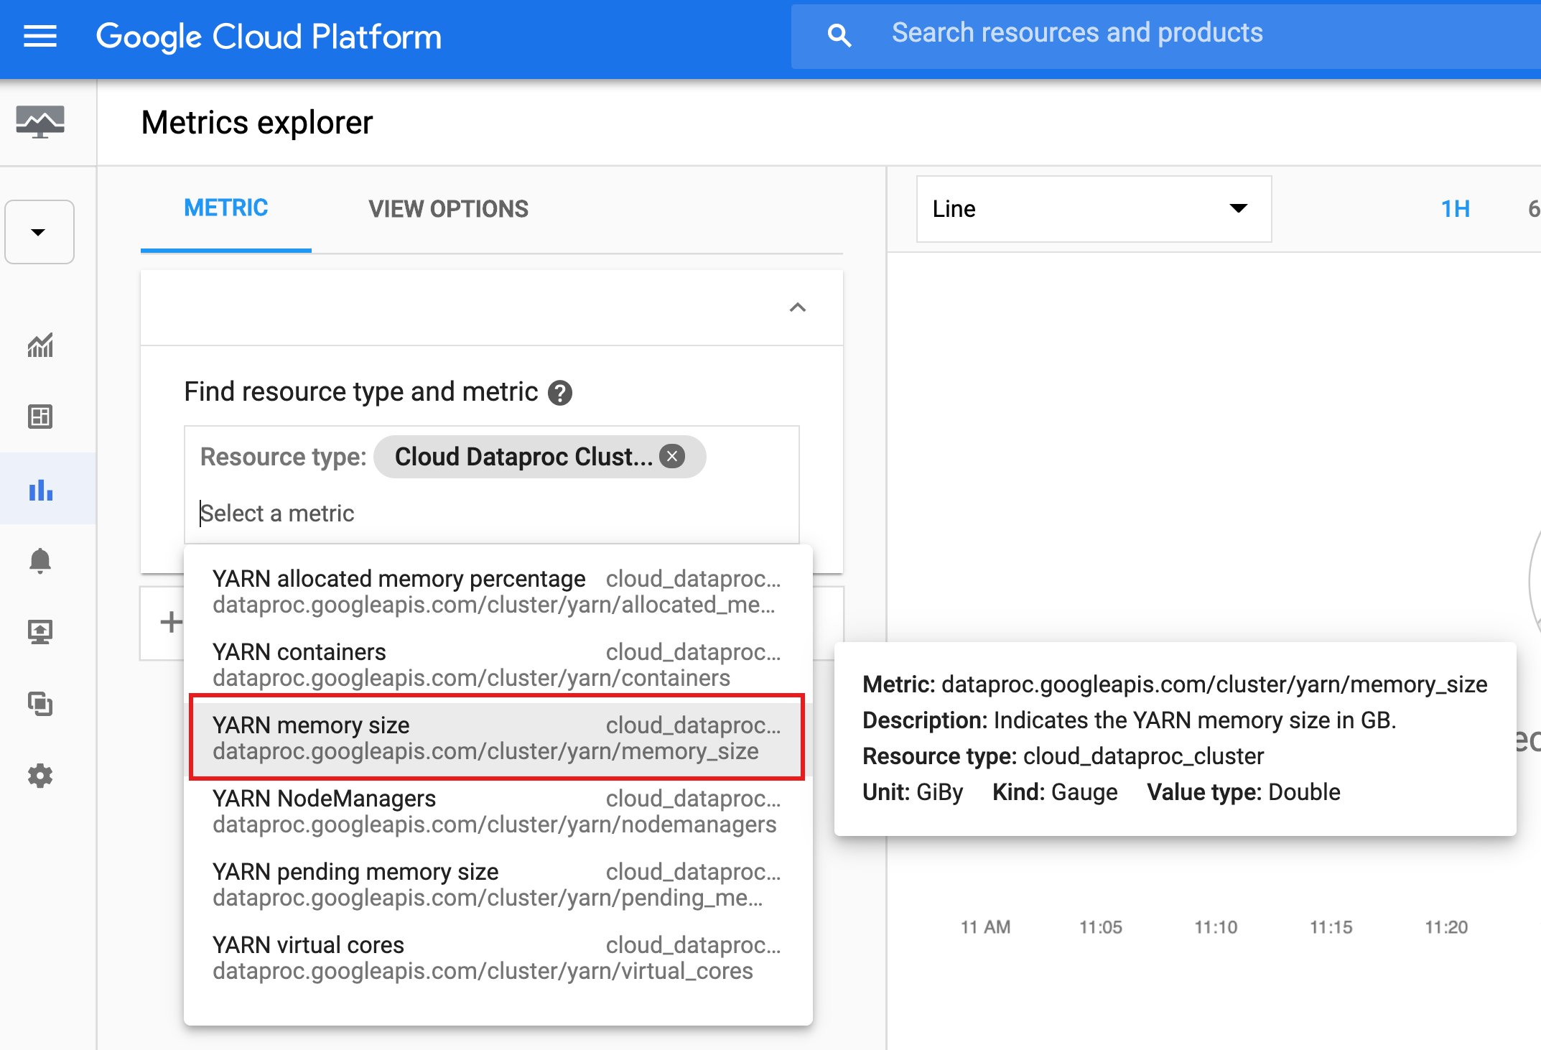Open the Groups icon in sidebar
The height and width of the screenshot is (1050, 1541).
[x=40, y=704]
